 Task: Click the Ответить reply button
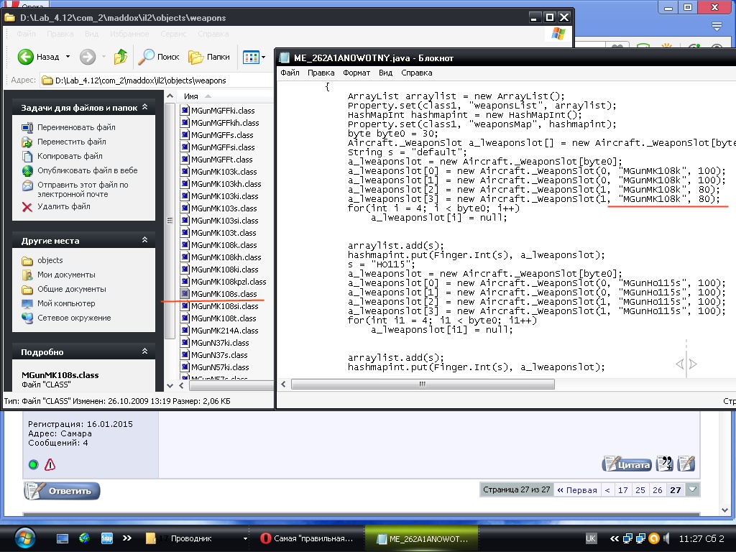tap(62, 491)
